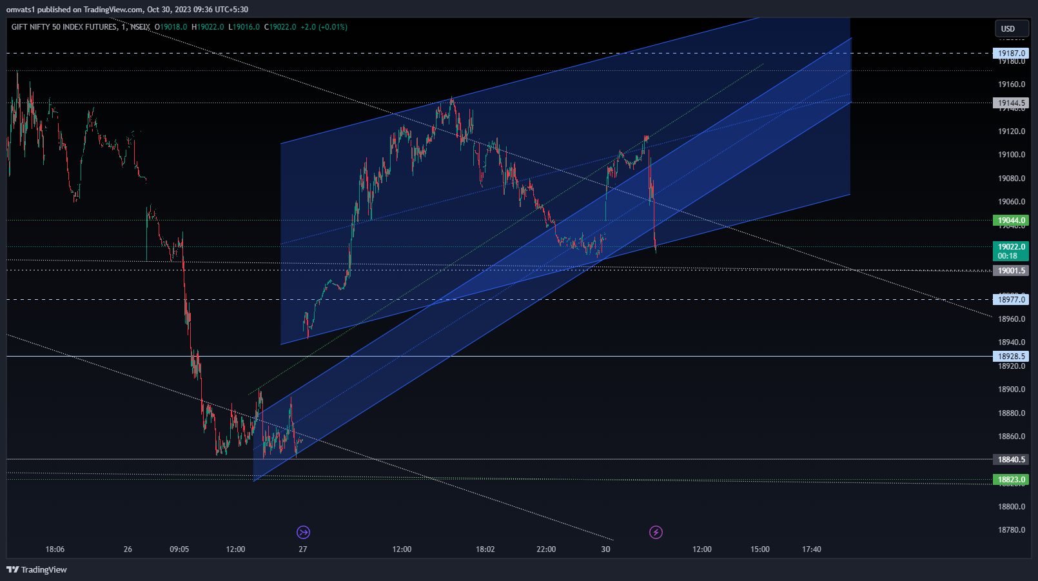The image size is (1038, 581).
Task: Click the current price label 19022.0 with countdown
Action: (1011, 251)
